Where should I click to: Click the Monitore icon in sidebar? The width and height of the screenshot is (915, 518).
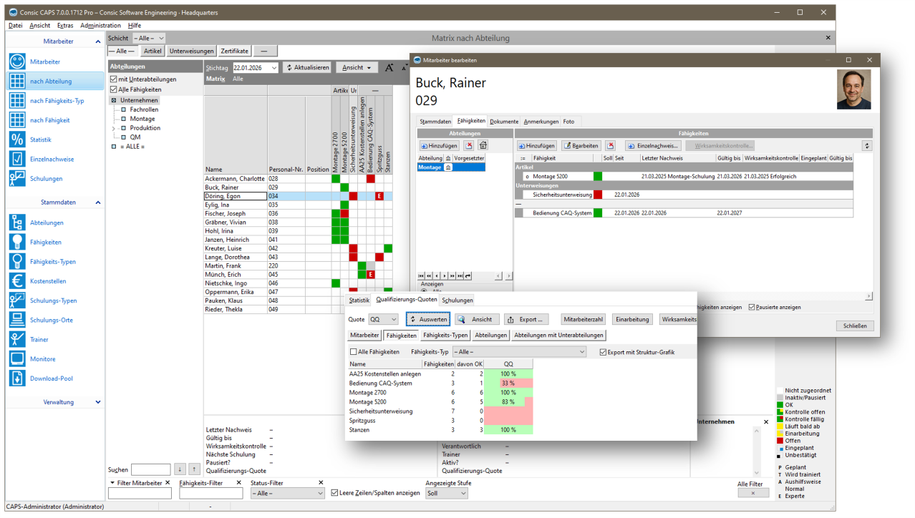17,359
